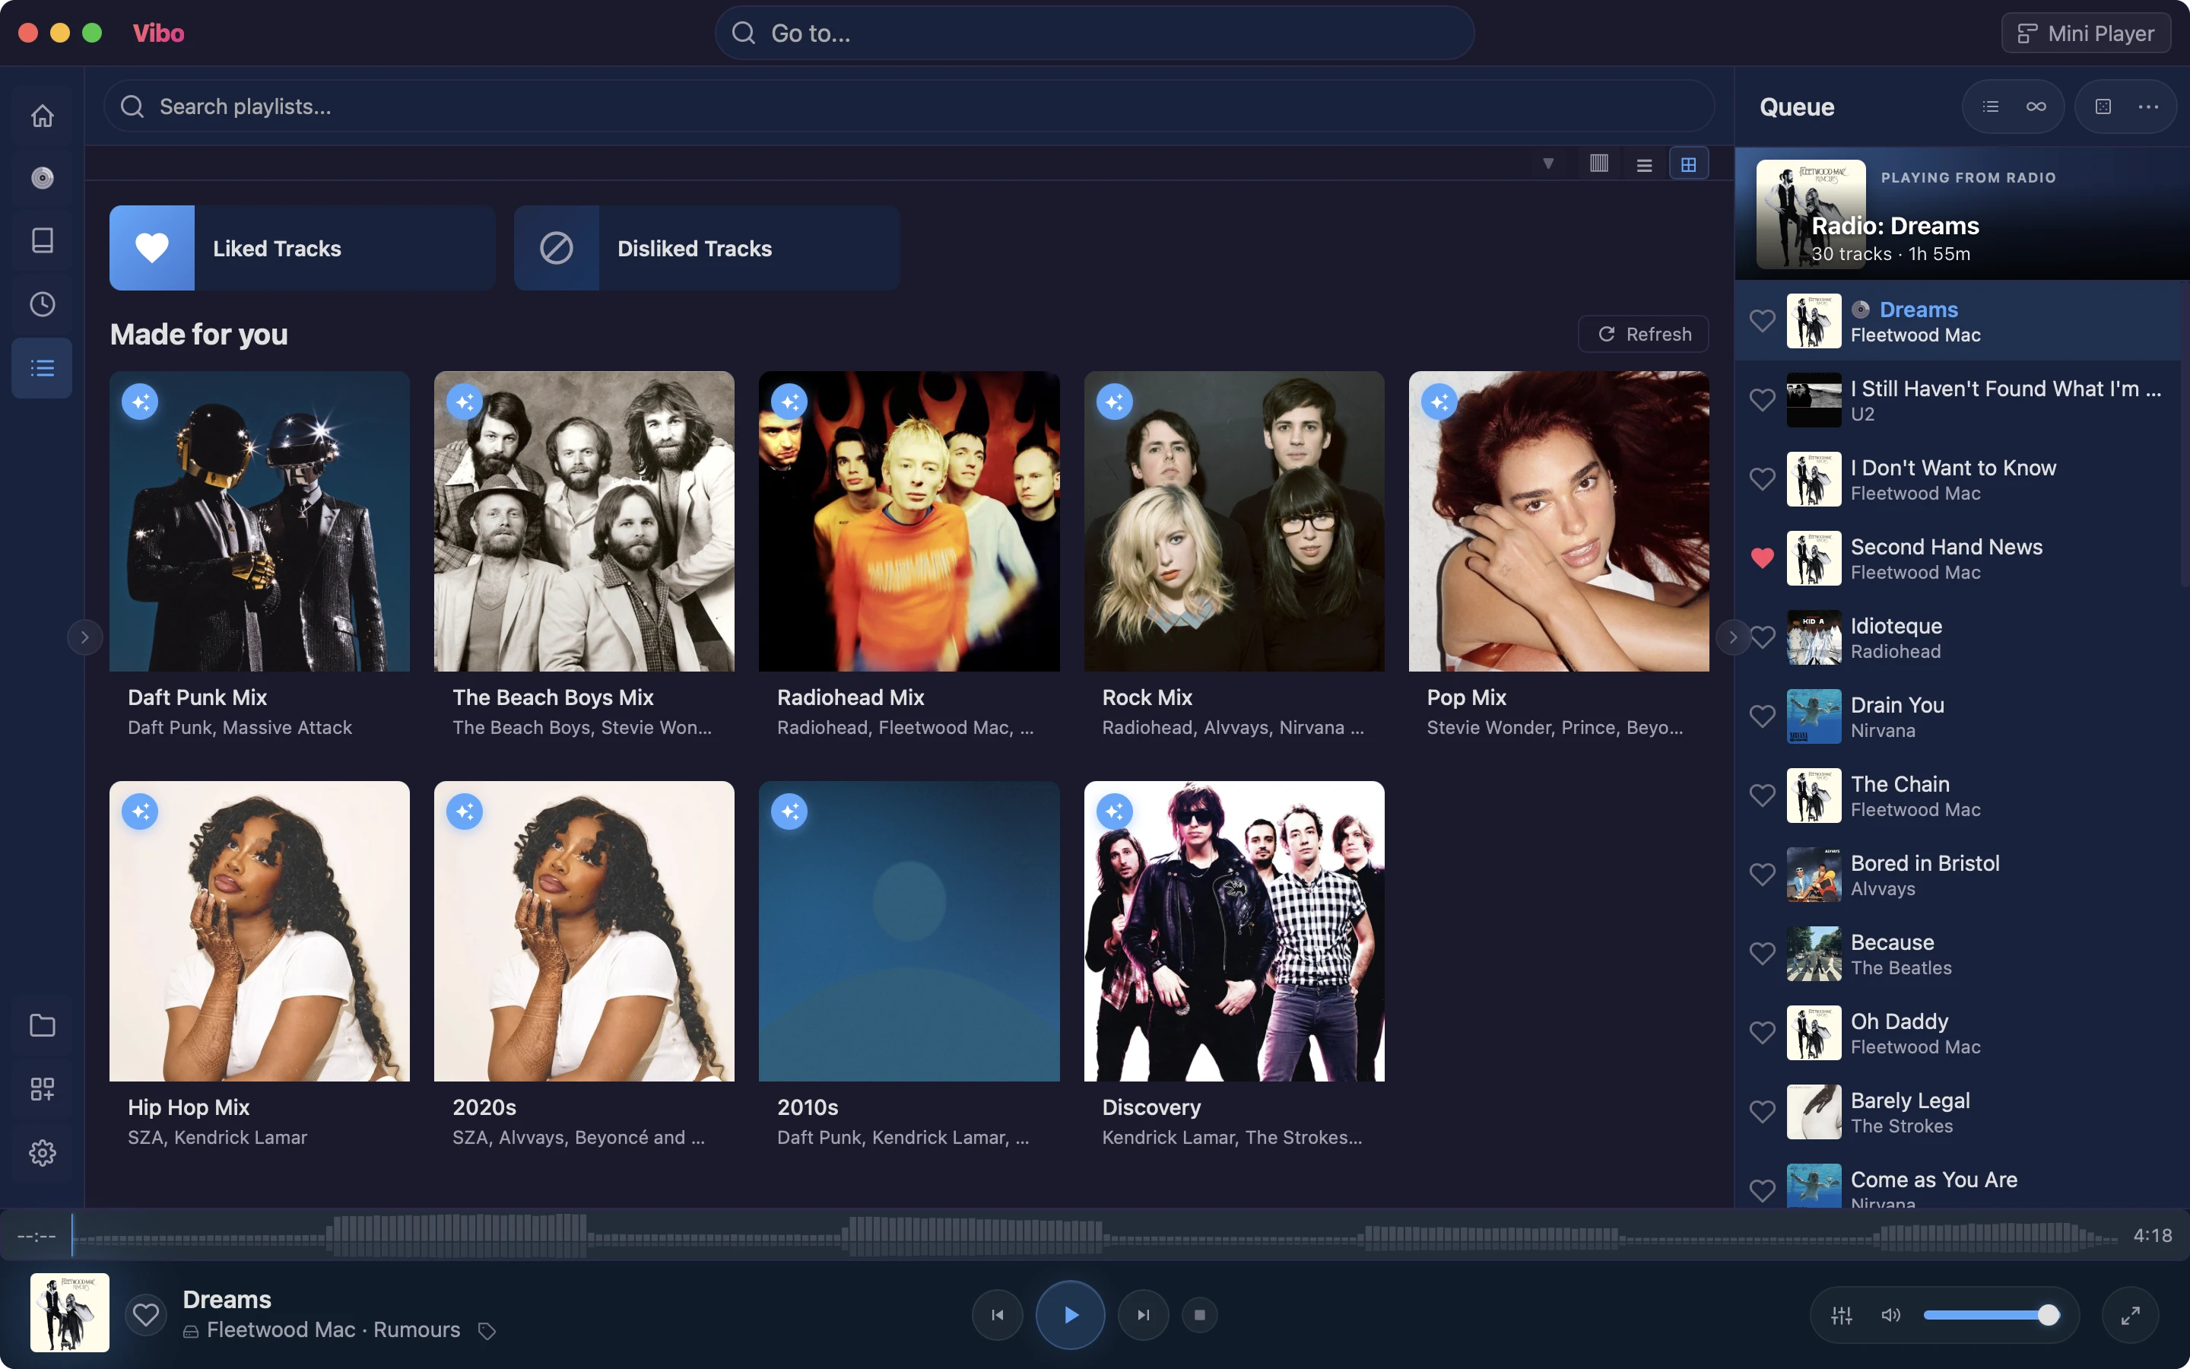Skip to the previous track

pos(997,1315)
